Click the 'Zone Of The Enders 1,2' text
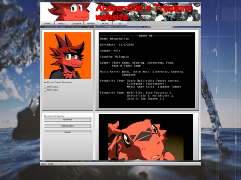The height and width of the screenshot is (180, 241). pyautogui.click(x=145, y=99)
